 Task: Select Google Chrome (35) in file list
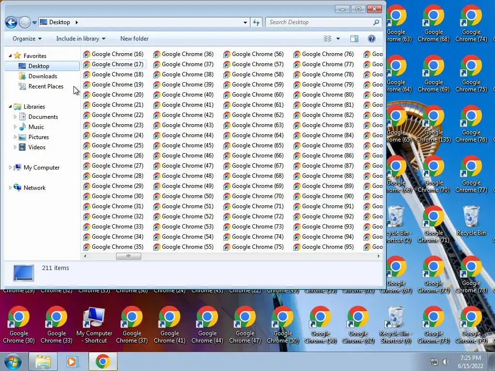(113, 247)
